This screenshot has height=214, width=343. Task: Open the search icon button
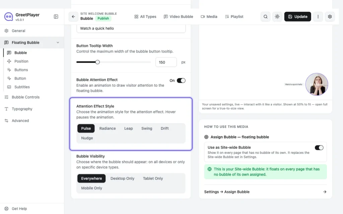pos(265,17)
